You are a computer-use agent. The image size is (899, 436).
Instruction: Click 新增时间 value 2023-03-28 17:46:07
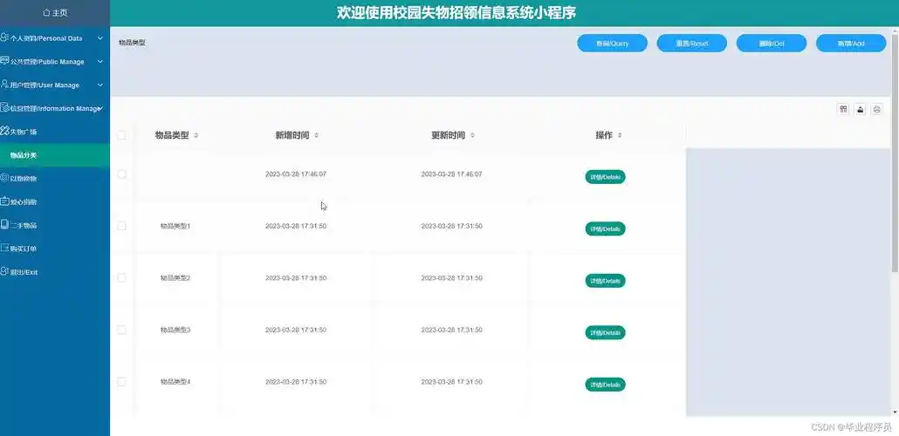(296, 174)
